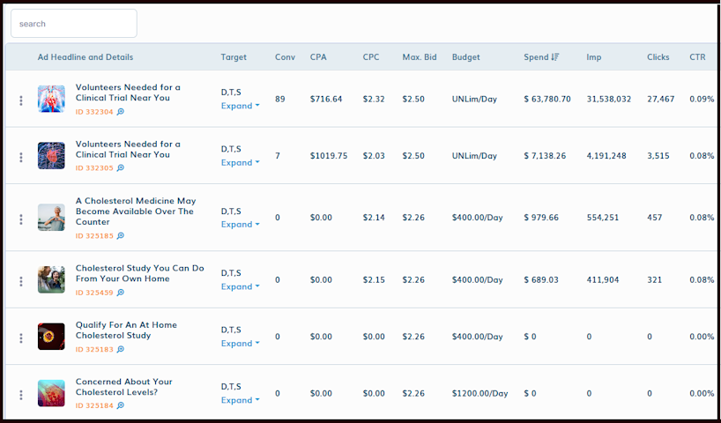This screenshot has width=721, height=423.
Task: Sort by the Conv column header
Action: point(285,57)
